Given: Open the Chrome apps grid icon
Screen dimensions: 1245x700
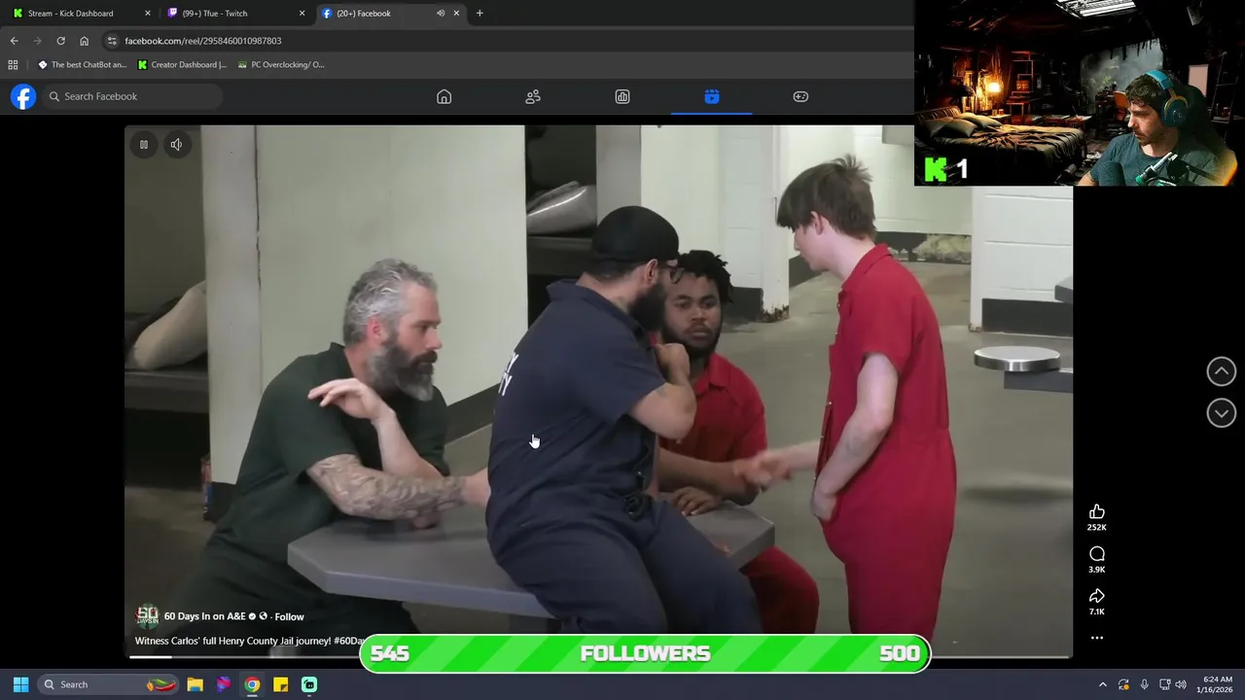Looking at the screenshot, I should click(x=13, y=65).
